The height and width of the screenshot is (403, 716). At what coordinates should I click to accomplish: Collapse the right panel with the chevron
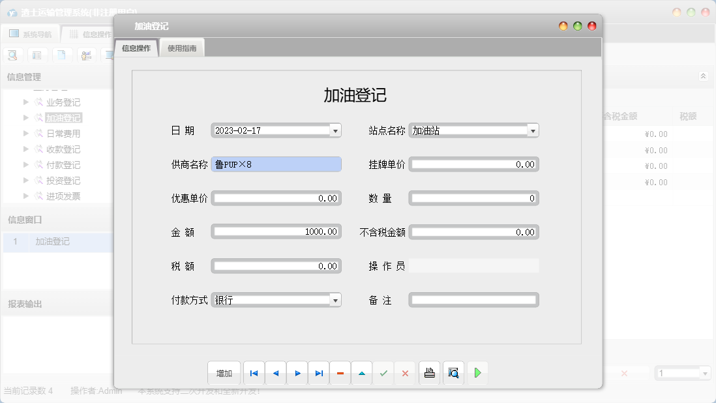(702, 76)
